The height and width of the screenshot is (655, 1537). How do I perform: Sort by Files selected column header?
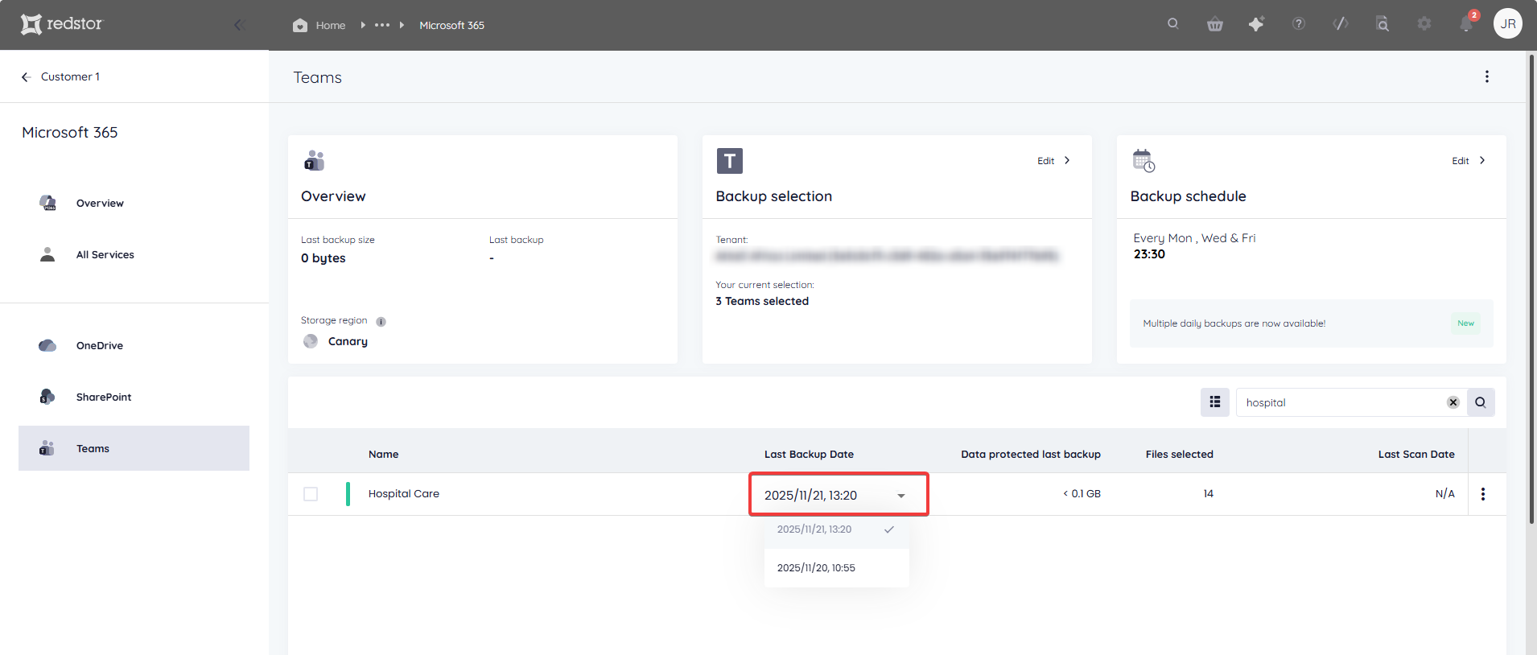pyautogui.click(x=1180, y=454)
